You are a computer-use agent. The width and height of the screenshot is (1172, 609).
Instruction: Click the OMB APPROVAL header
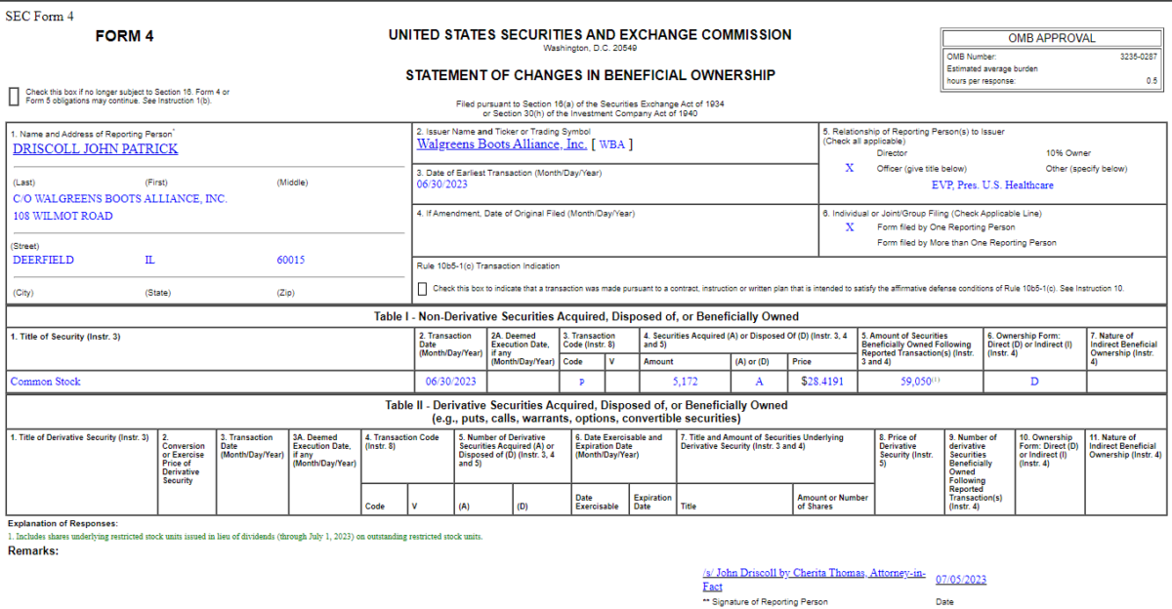[1051, 39]
